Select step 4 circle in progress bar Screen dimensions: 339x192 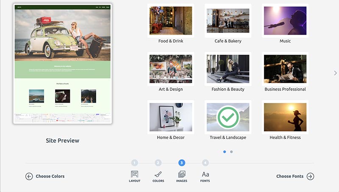pyautogui.click(x=206, y=163)
